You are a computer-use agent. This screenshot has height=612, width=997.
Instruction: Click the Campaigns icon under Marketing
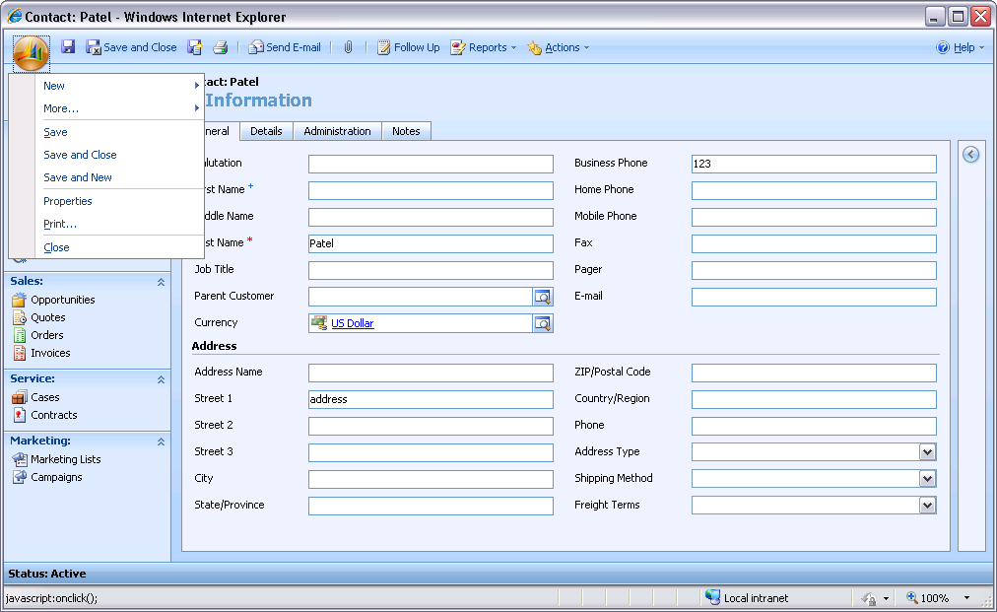point(21,477)
